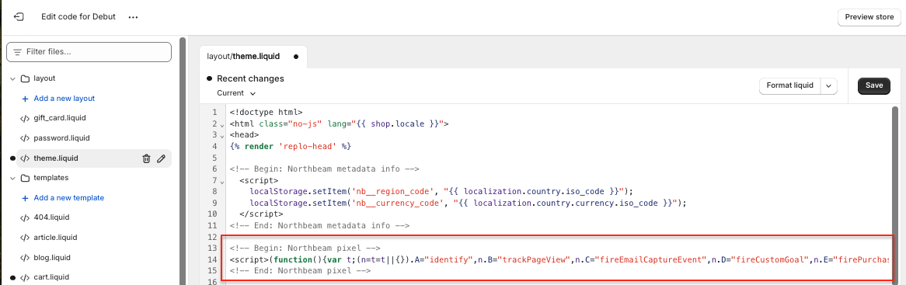Open dropdown arrow next to Format liquid
The image size is (906, 285).
[x=828, y=85]
